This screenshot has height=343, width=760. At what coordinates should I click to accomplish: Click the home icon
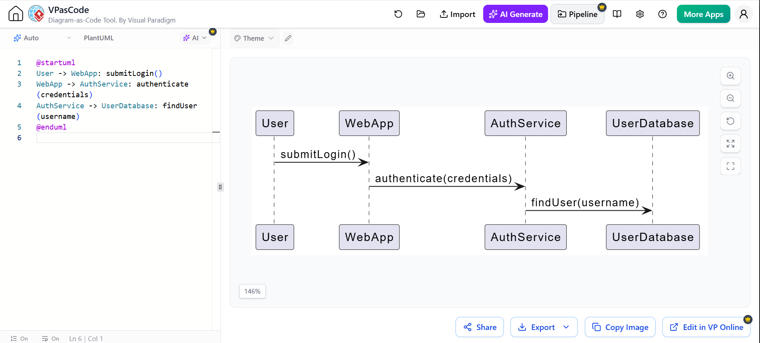[16, 14]
